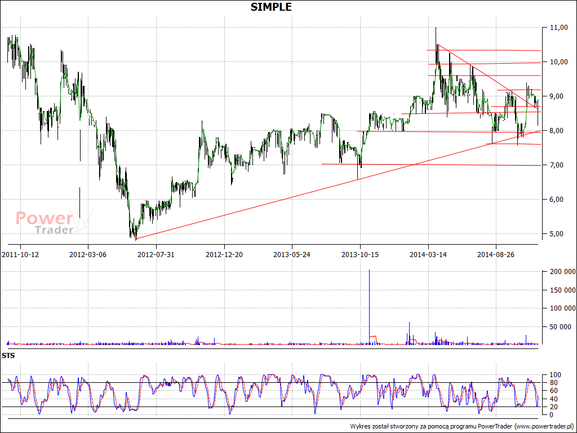Click the 100 000 volume axis label

click(x=563, y=308)
